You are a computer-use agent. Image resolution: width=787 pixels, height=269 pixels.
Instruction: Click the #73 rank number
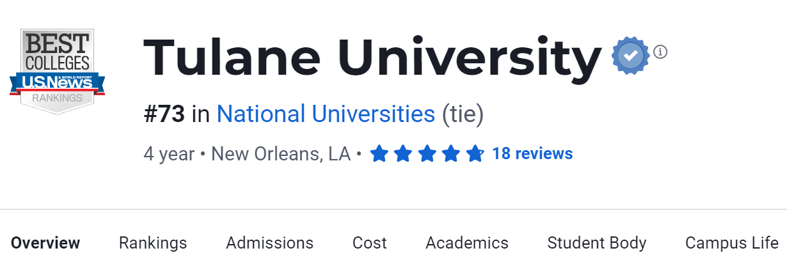pos(164,114)
